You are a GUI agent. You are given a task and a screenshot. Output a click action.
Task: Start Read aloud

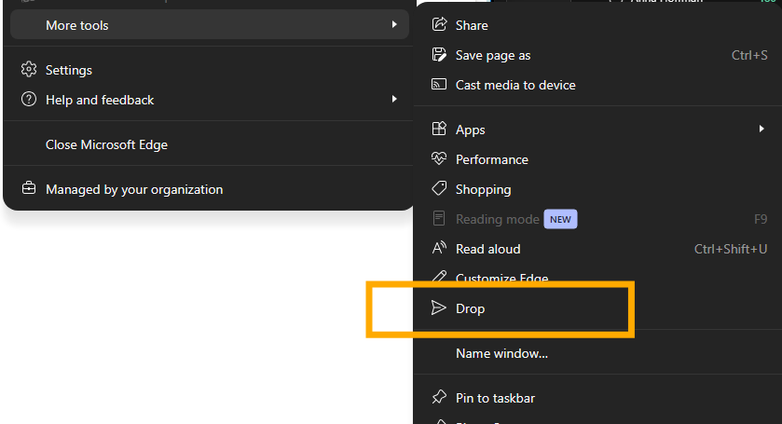click(597, 249)
